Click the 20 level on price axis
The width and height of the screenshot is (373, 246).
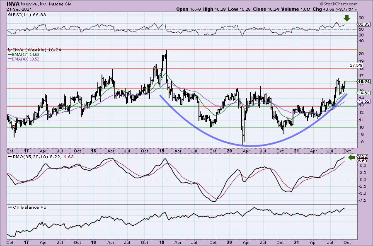(x=361, y=54)
